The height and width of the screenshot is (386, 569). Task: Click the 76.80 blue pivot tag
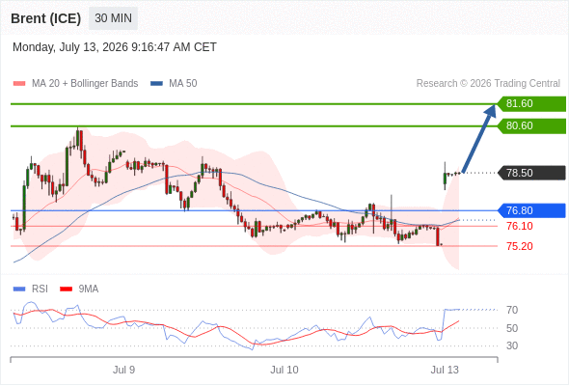click(x=531, y=210)
